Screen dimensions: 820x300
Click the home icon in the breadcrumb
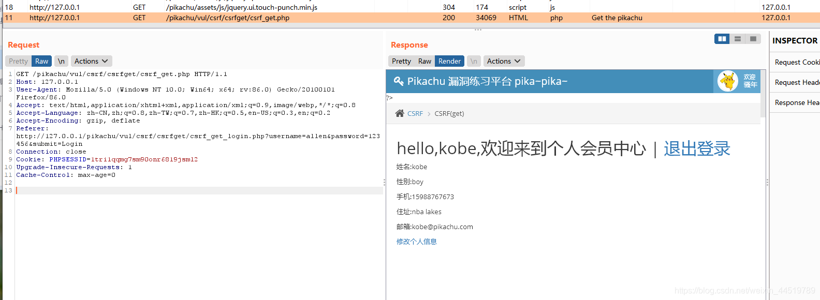400,113
